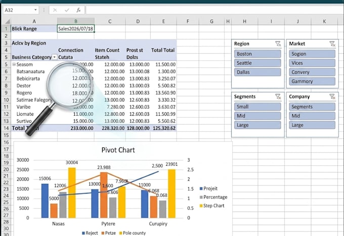
Task: Click the Curupiry axis label
Action: tap(158, 224)
